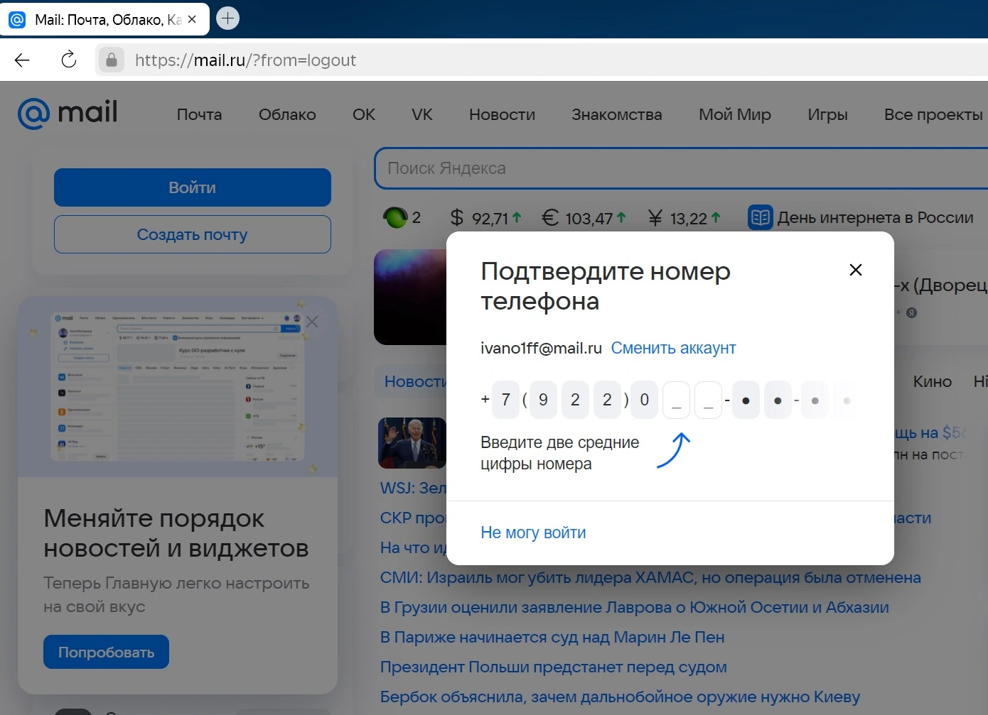Open Почта in top navigation
This screenshot has height=715, width=988.
[199, 114]
